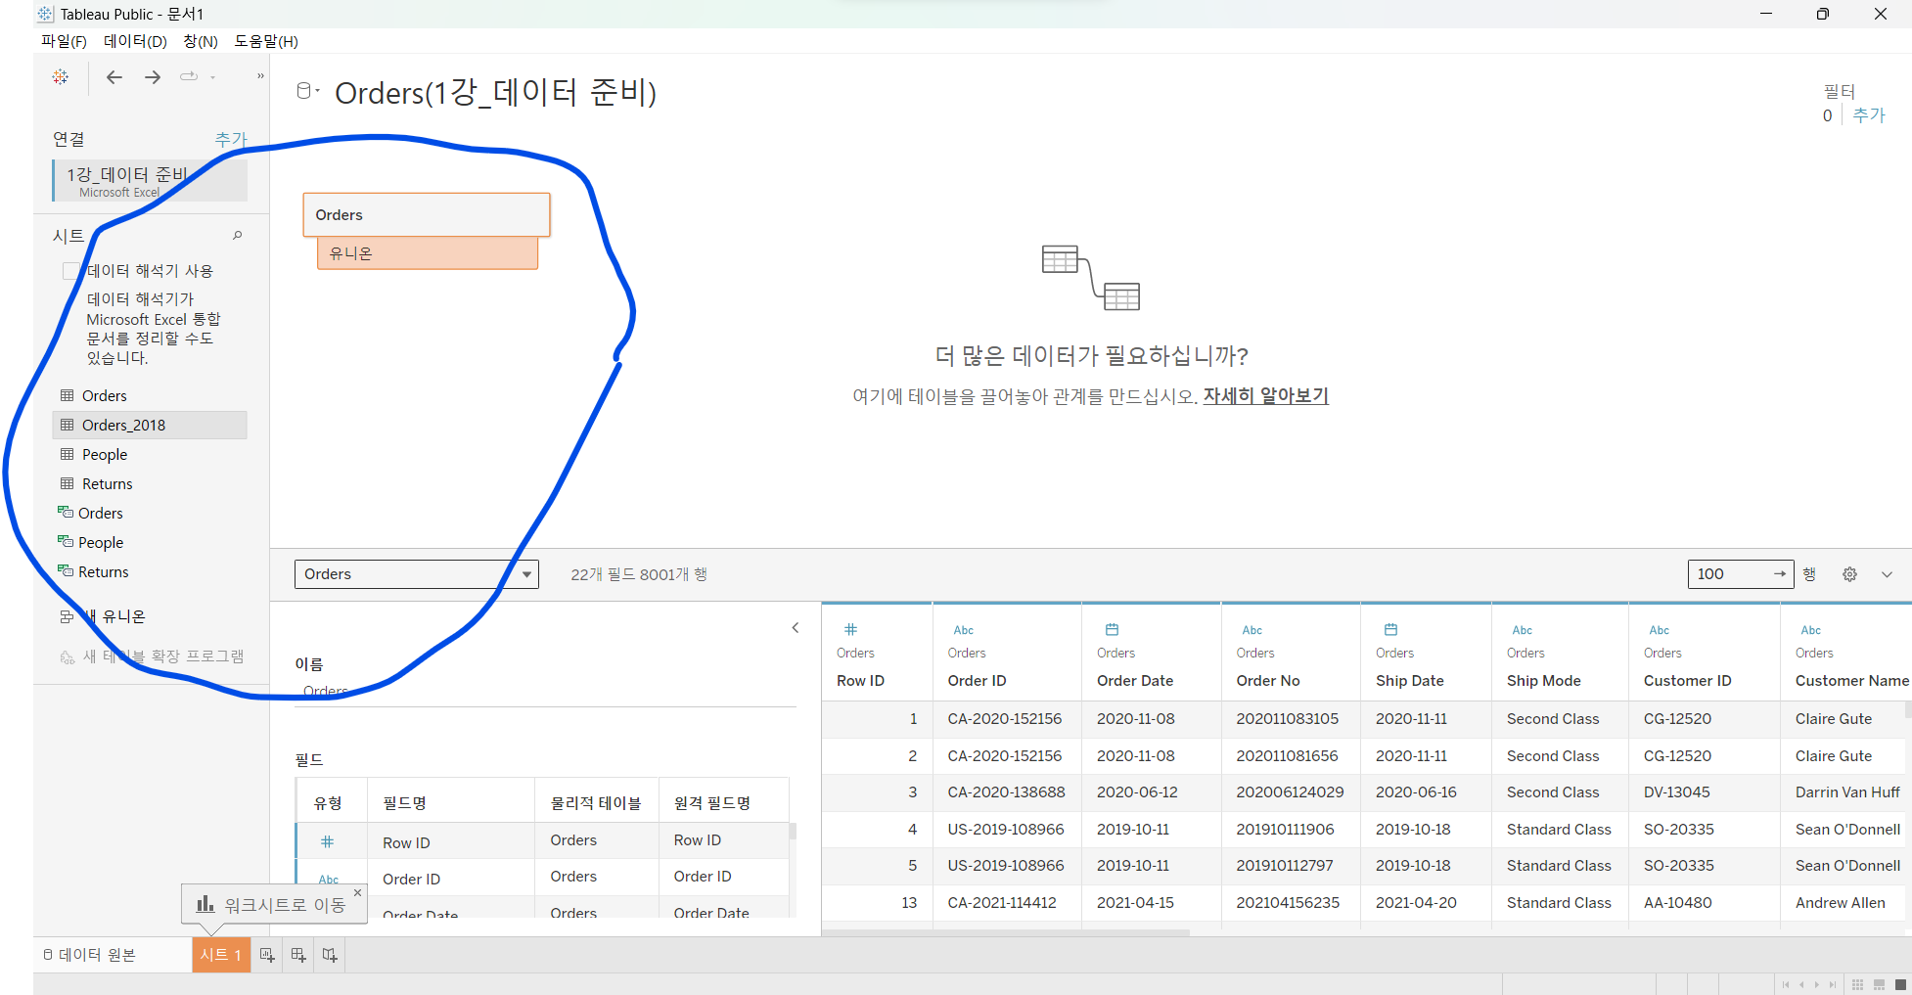Click the Row ID type icon in field list
Viewport: 1912px width, 995px height.
[x=328, y=841]
